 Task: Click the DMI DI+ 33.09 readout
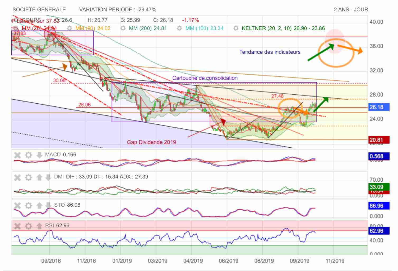[101, 177]
